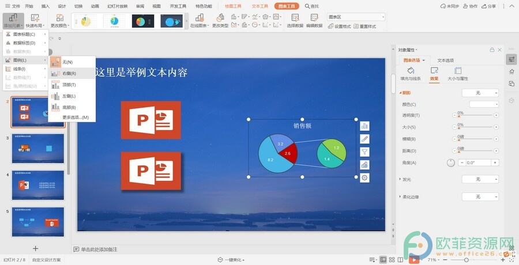The image size is (519, 265).
Task: Open the Slide Show (幻灯片放映) tab
Action: [x=118, y=6]
